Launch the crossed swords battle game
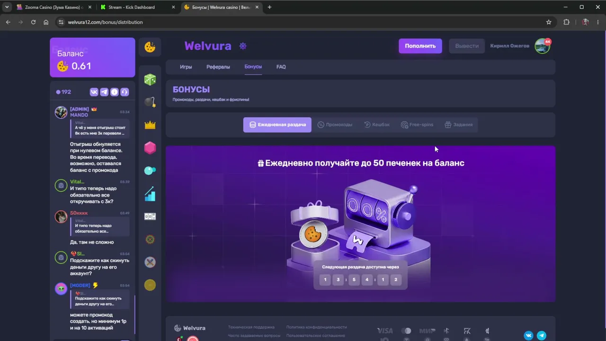Viewport: 606px width, 341px height. point(150,262)
